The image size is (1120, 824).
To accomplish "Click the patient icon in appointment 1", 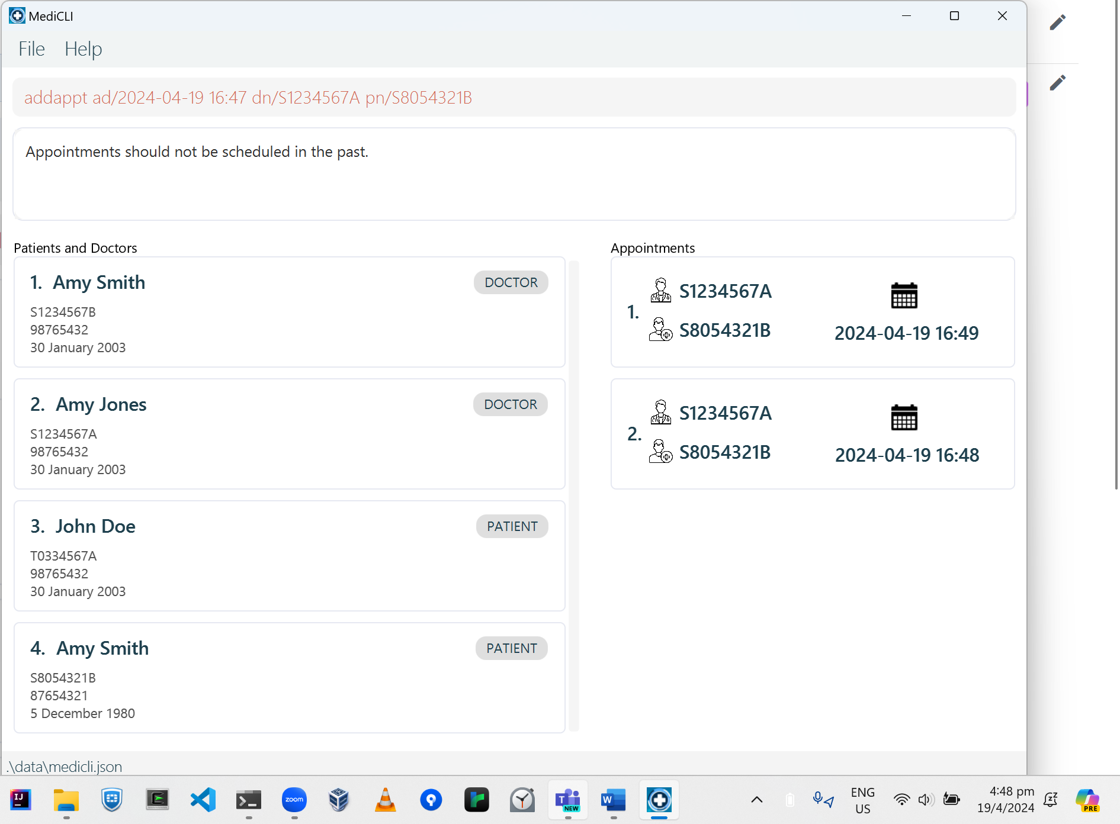I will [660, 329].
